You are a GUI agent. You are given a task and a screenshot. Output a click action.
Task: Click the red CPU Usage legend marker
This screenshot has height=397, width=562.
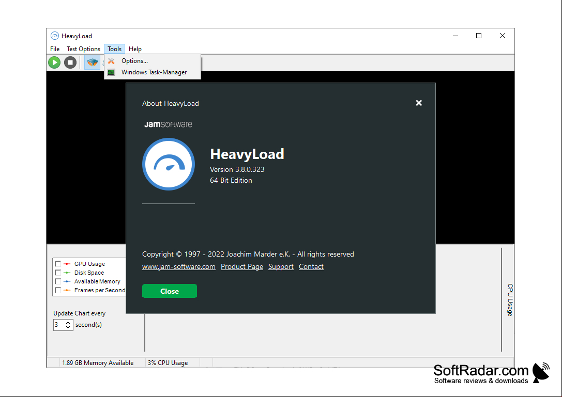pos(67,264)
